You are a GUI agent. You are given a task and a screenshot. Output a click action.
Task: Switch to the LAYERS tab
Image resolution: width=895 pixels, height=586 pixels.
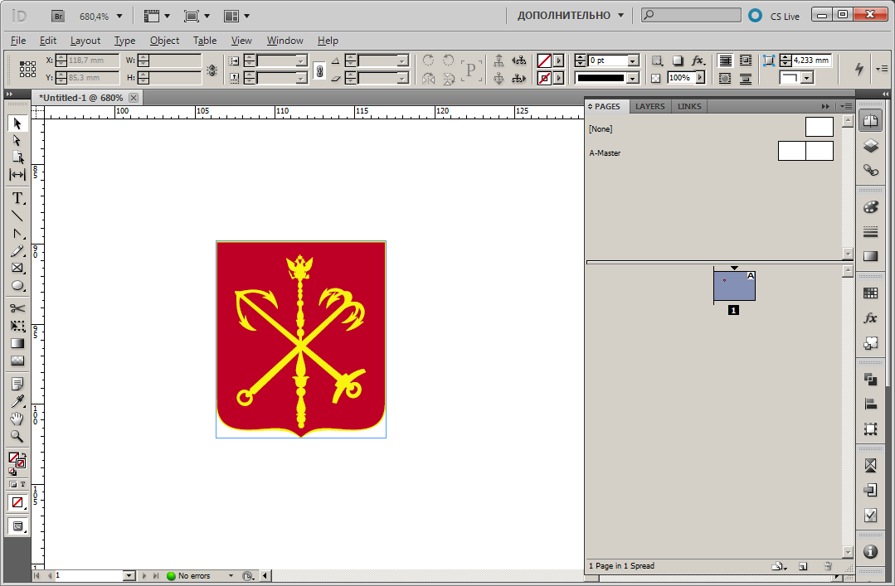coord(650,106)
